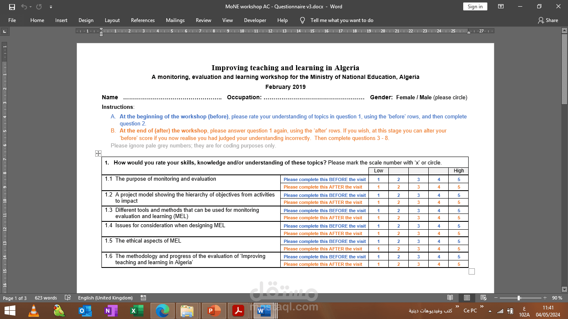
Task: Click 'The ethical aspects of MEL' row text
Action: (x=148, y=241)
